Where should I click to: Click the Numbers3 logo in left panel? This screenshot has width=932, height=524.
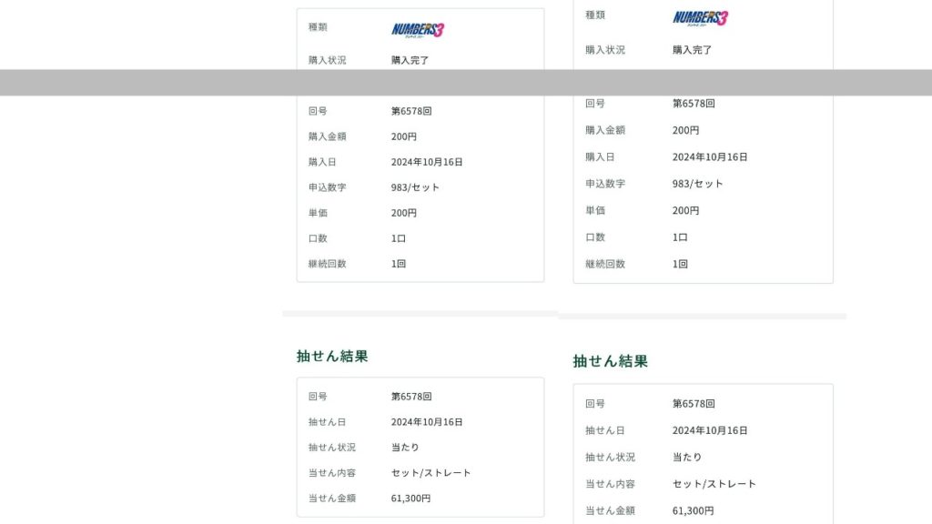coord(418,29)
